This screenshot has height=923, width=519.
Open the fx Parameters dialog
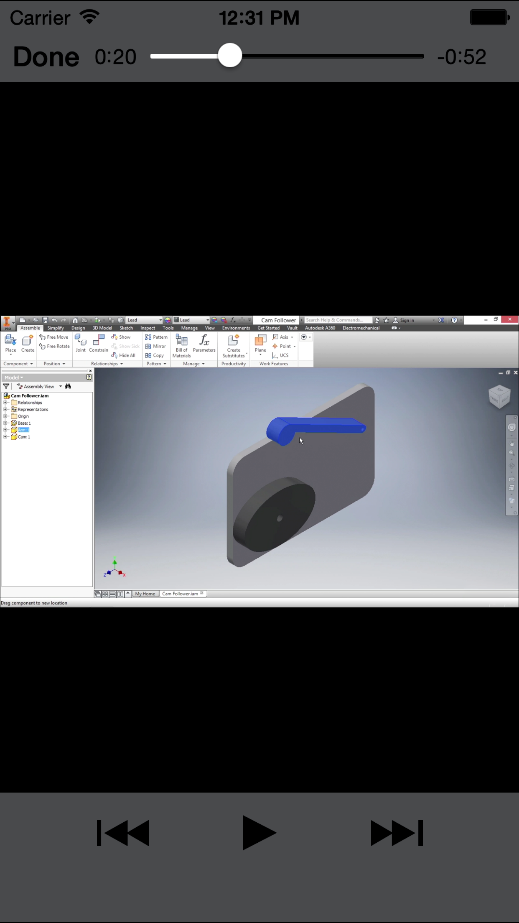[204, 343]
